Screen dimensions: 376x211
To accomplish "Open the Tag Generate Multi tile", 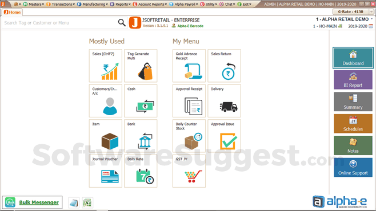I will (x=141, y=66).
